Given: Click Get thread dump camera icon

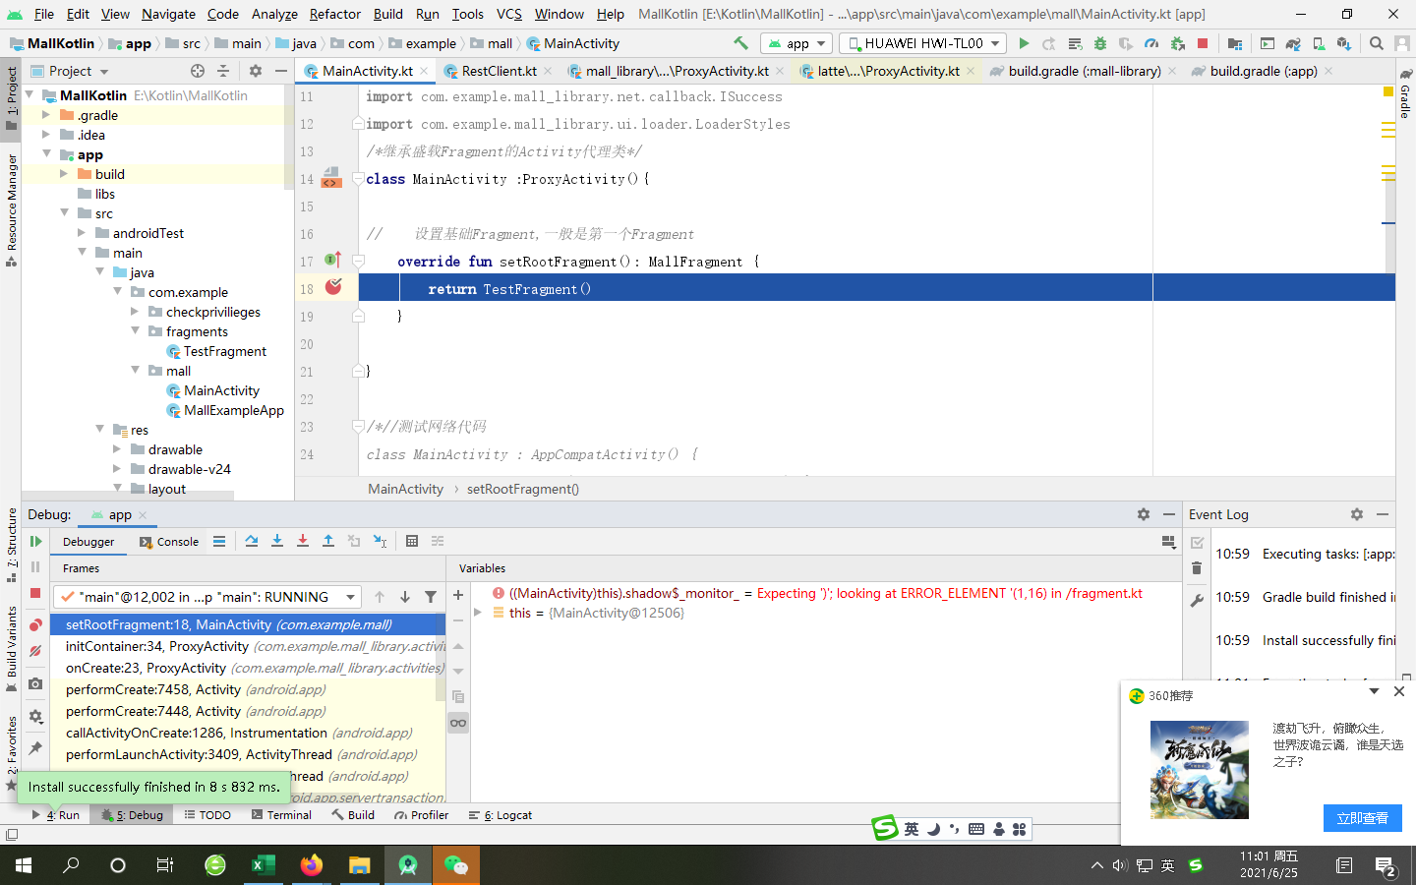Looking at the screenshot, I should (x=35, y=683).
